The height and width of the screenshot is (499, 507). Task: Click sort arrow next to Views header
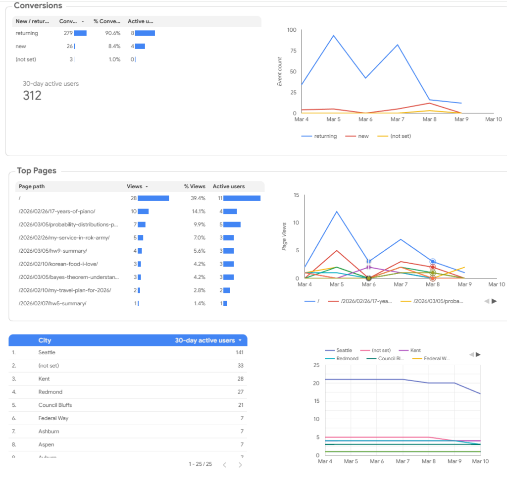pos(147,187)
